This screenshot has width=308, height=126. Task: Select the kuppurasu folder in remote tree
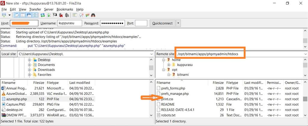coord(185,65)
